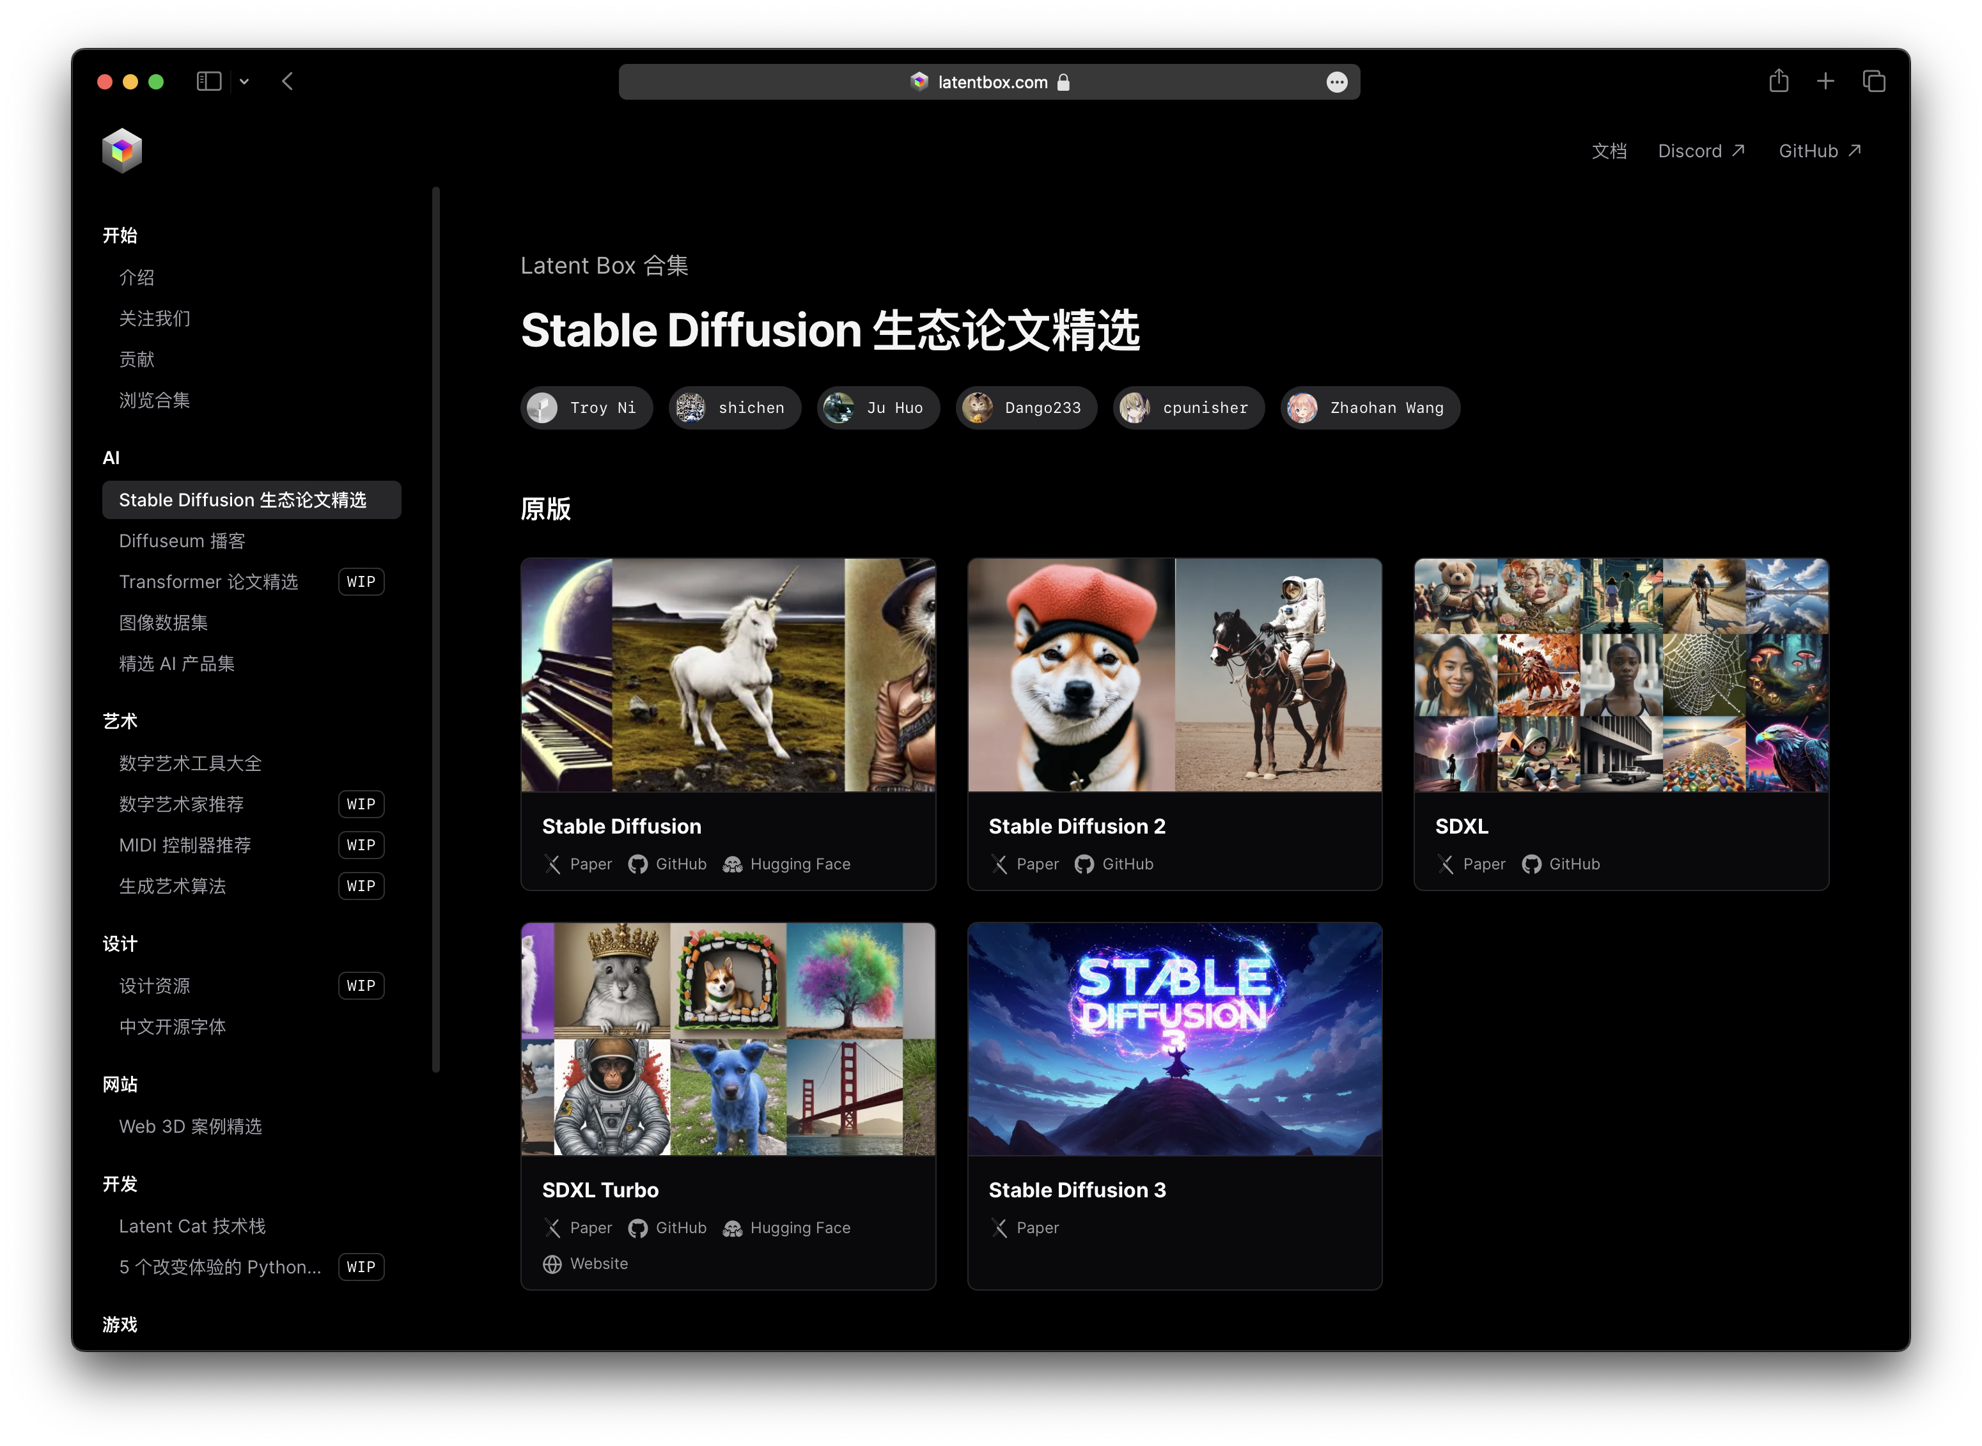Open the Stable Diffusion card thumbnail
The height and width of the screenshot is (1446, 1982).
(x=728, y=675)
